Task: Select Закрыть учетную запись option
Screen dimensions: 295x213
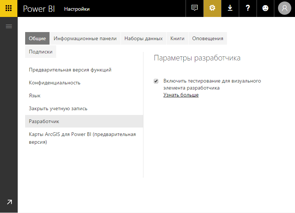Action: [x=84, y=109]
